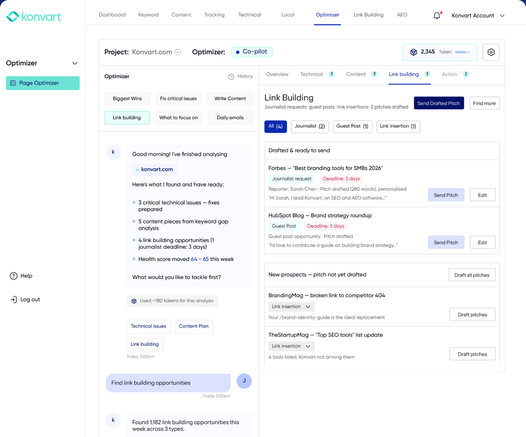Image resolution: width=526 pixels, height=437 pixels.
Task: Click the History clock icon
Action: point(231,77)
